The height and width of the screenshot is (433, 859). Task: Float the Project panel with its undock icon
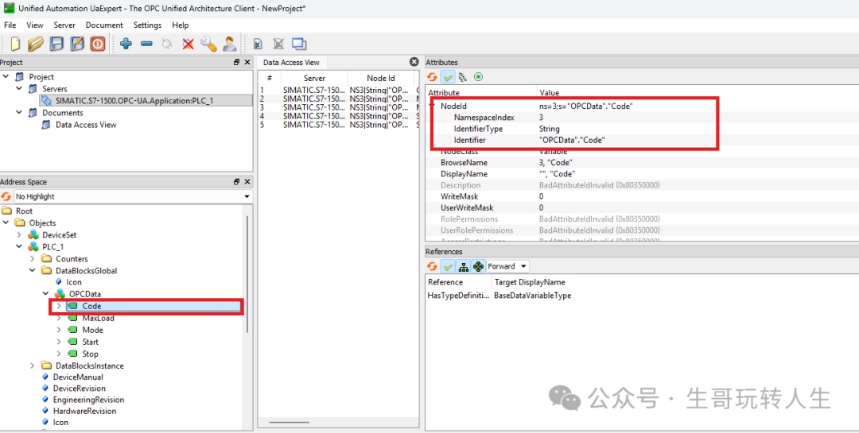point(237,63)
